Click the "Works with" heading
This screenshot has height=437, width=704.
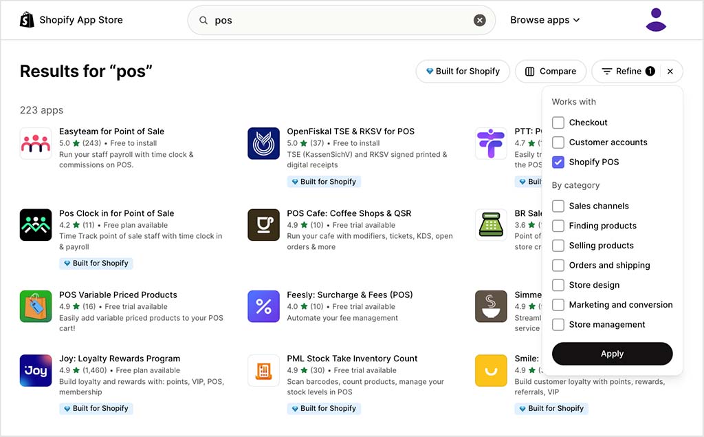(574, 102)
